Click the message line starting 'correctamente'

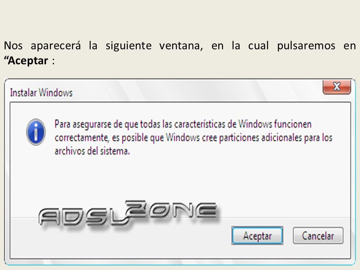pos(193,138)
